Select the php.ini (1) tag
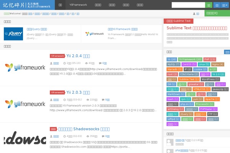The image size is (230, 153). 187,104
